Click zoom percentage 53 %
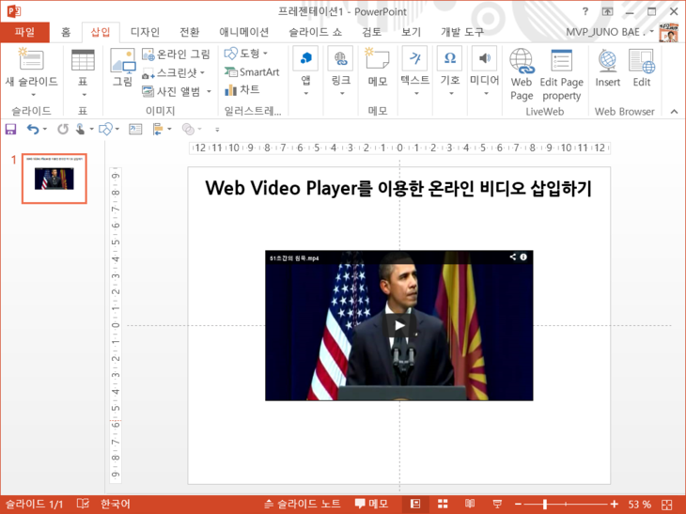This screenshot has height=514, width=686. (640, 504)
